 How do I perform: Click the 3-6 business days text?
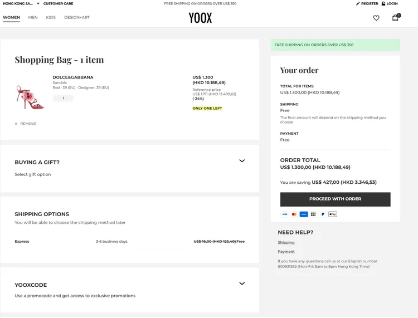click(x=111, y=242)
